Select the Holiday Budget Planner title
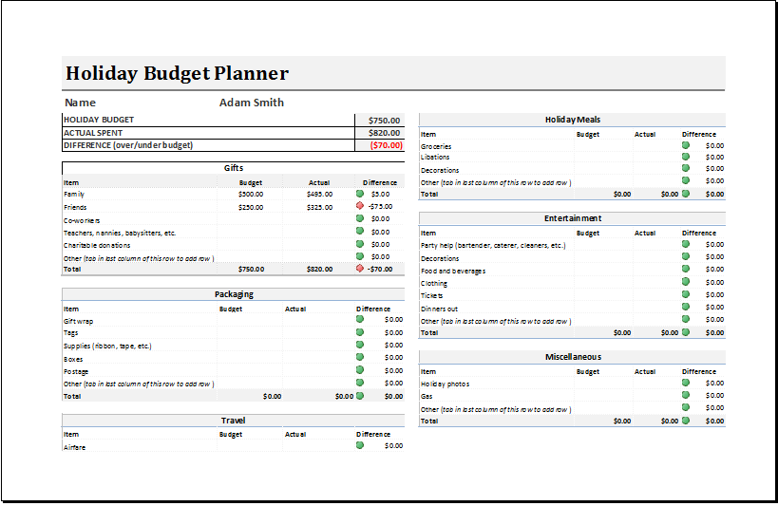The width and height of the screenshot is (778, 506). [177, 73]
